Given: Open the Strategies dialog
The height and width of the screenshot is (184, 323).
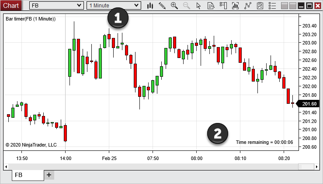Looking at the screenshot, I should click(260, 6).
